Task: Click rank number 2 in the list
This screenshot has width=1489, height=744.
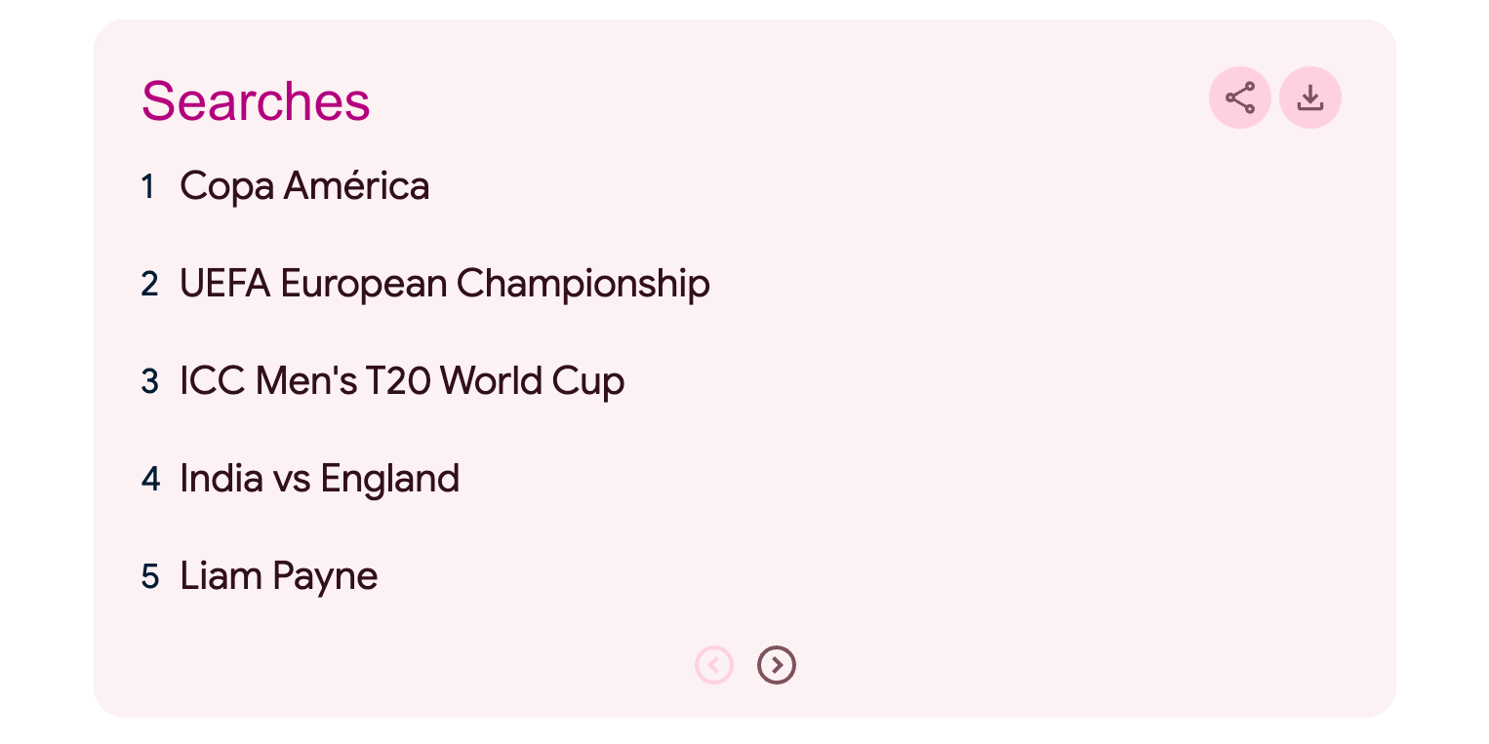Action: tap(149, 284)
